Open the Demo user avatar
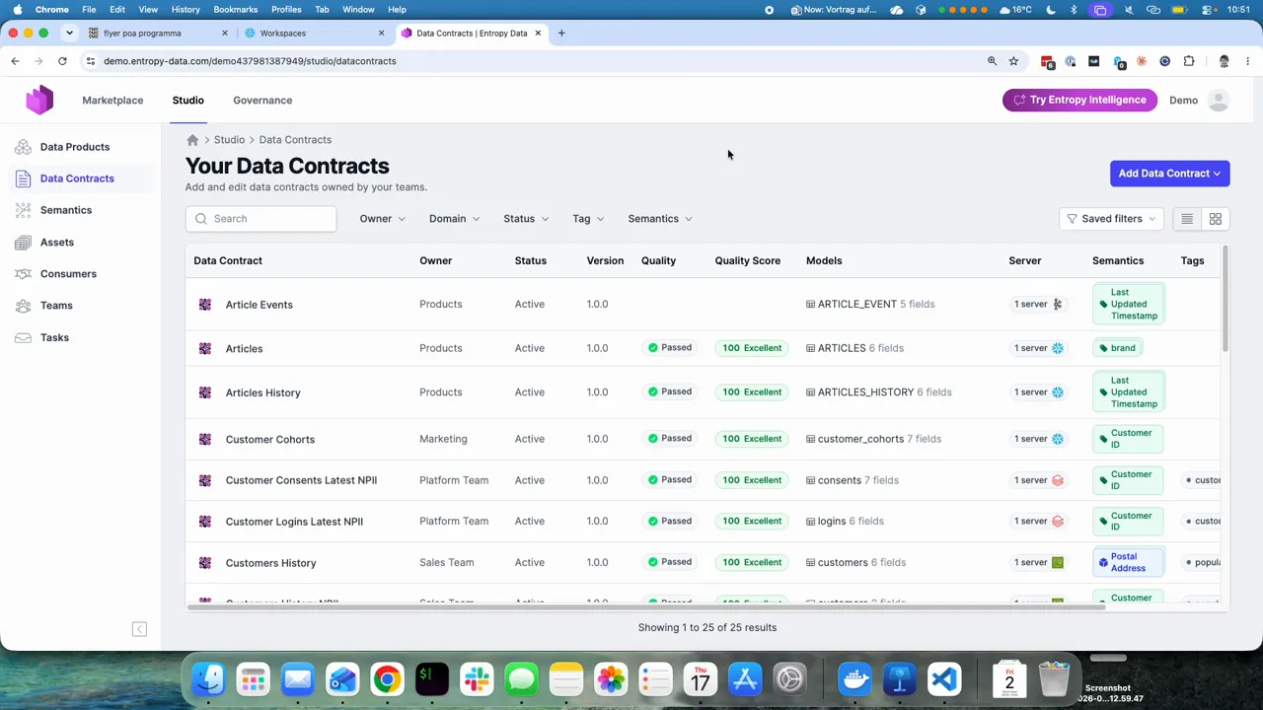 1219,100
